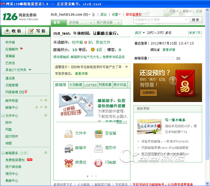Expand the account name dropdown arrow

pos(89,15)
